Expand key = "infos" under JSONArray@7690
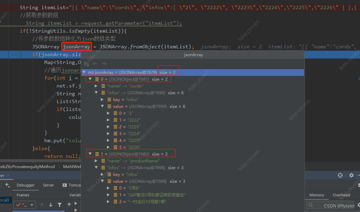The image size is (360, 212). [102, 100]
